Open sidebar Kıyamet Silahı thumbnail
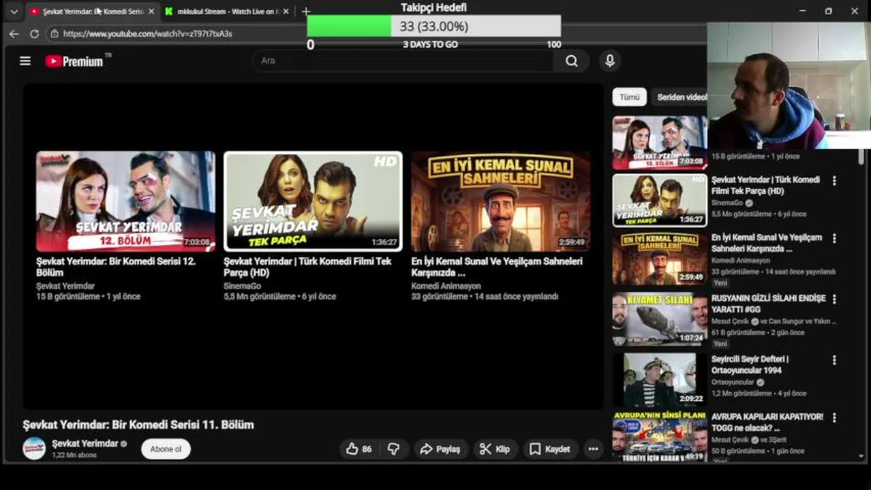871x490 pixels. tap(659, 319)
